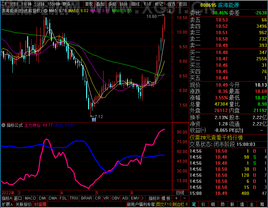
Task: Expand the 更多 timeframe options
Action: [x=68, y=4]
